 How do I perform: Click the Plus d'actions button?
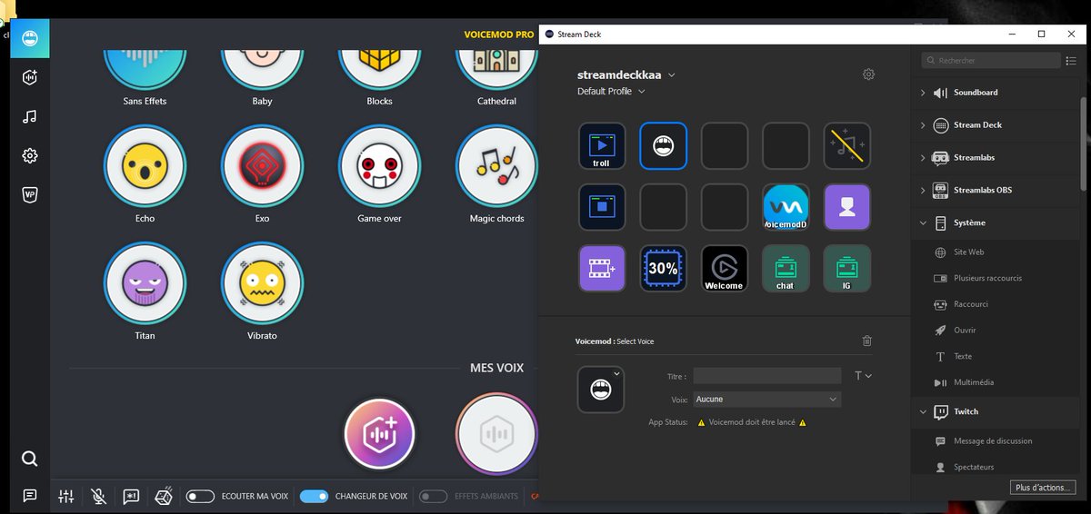pos(1042,489)
